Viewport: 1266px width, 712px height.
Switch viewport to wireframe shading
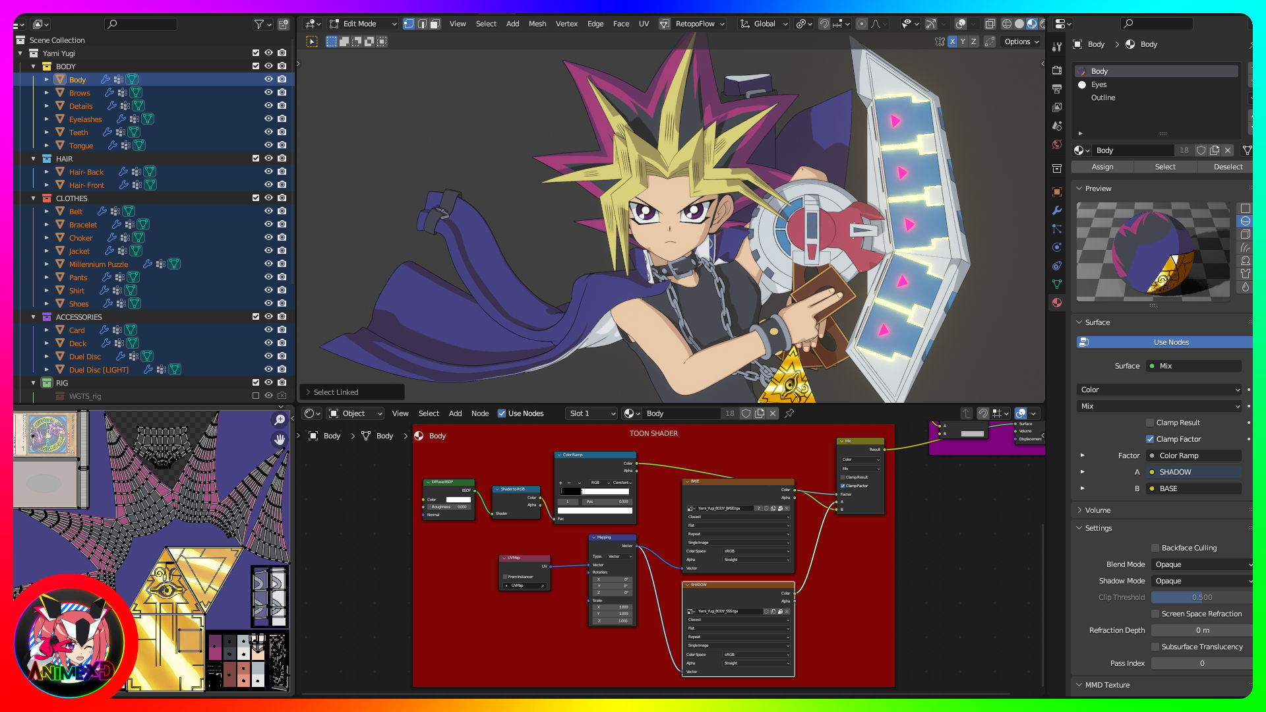[1007, 24]
